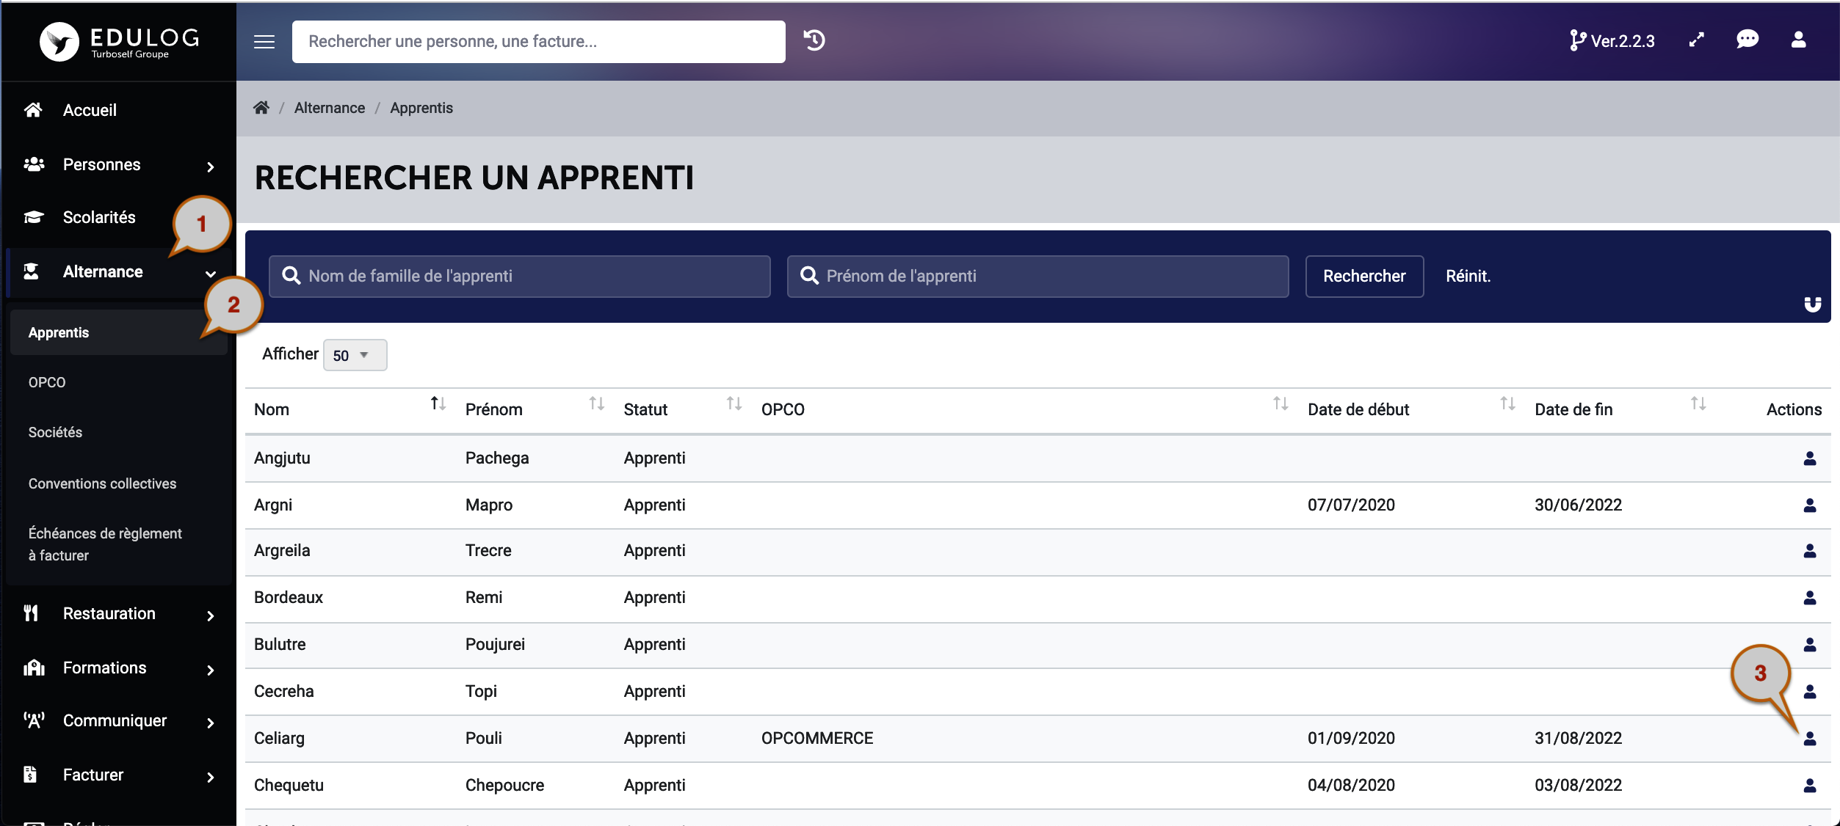
Task: Open the Afficher 50 rows dropdown
Action: pos(355,355)
